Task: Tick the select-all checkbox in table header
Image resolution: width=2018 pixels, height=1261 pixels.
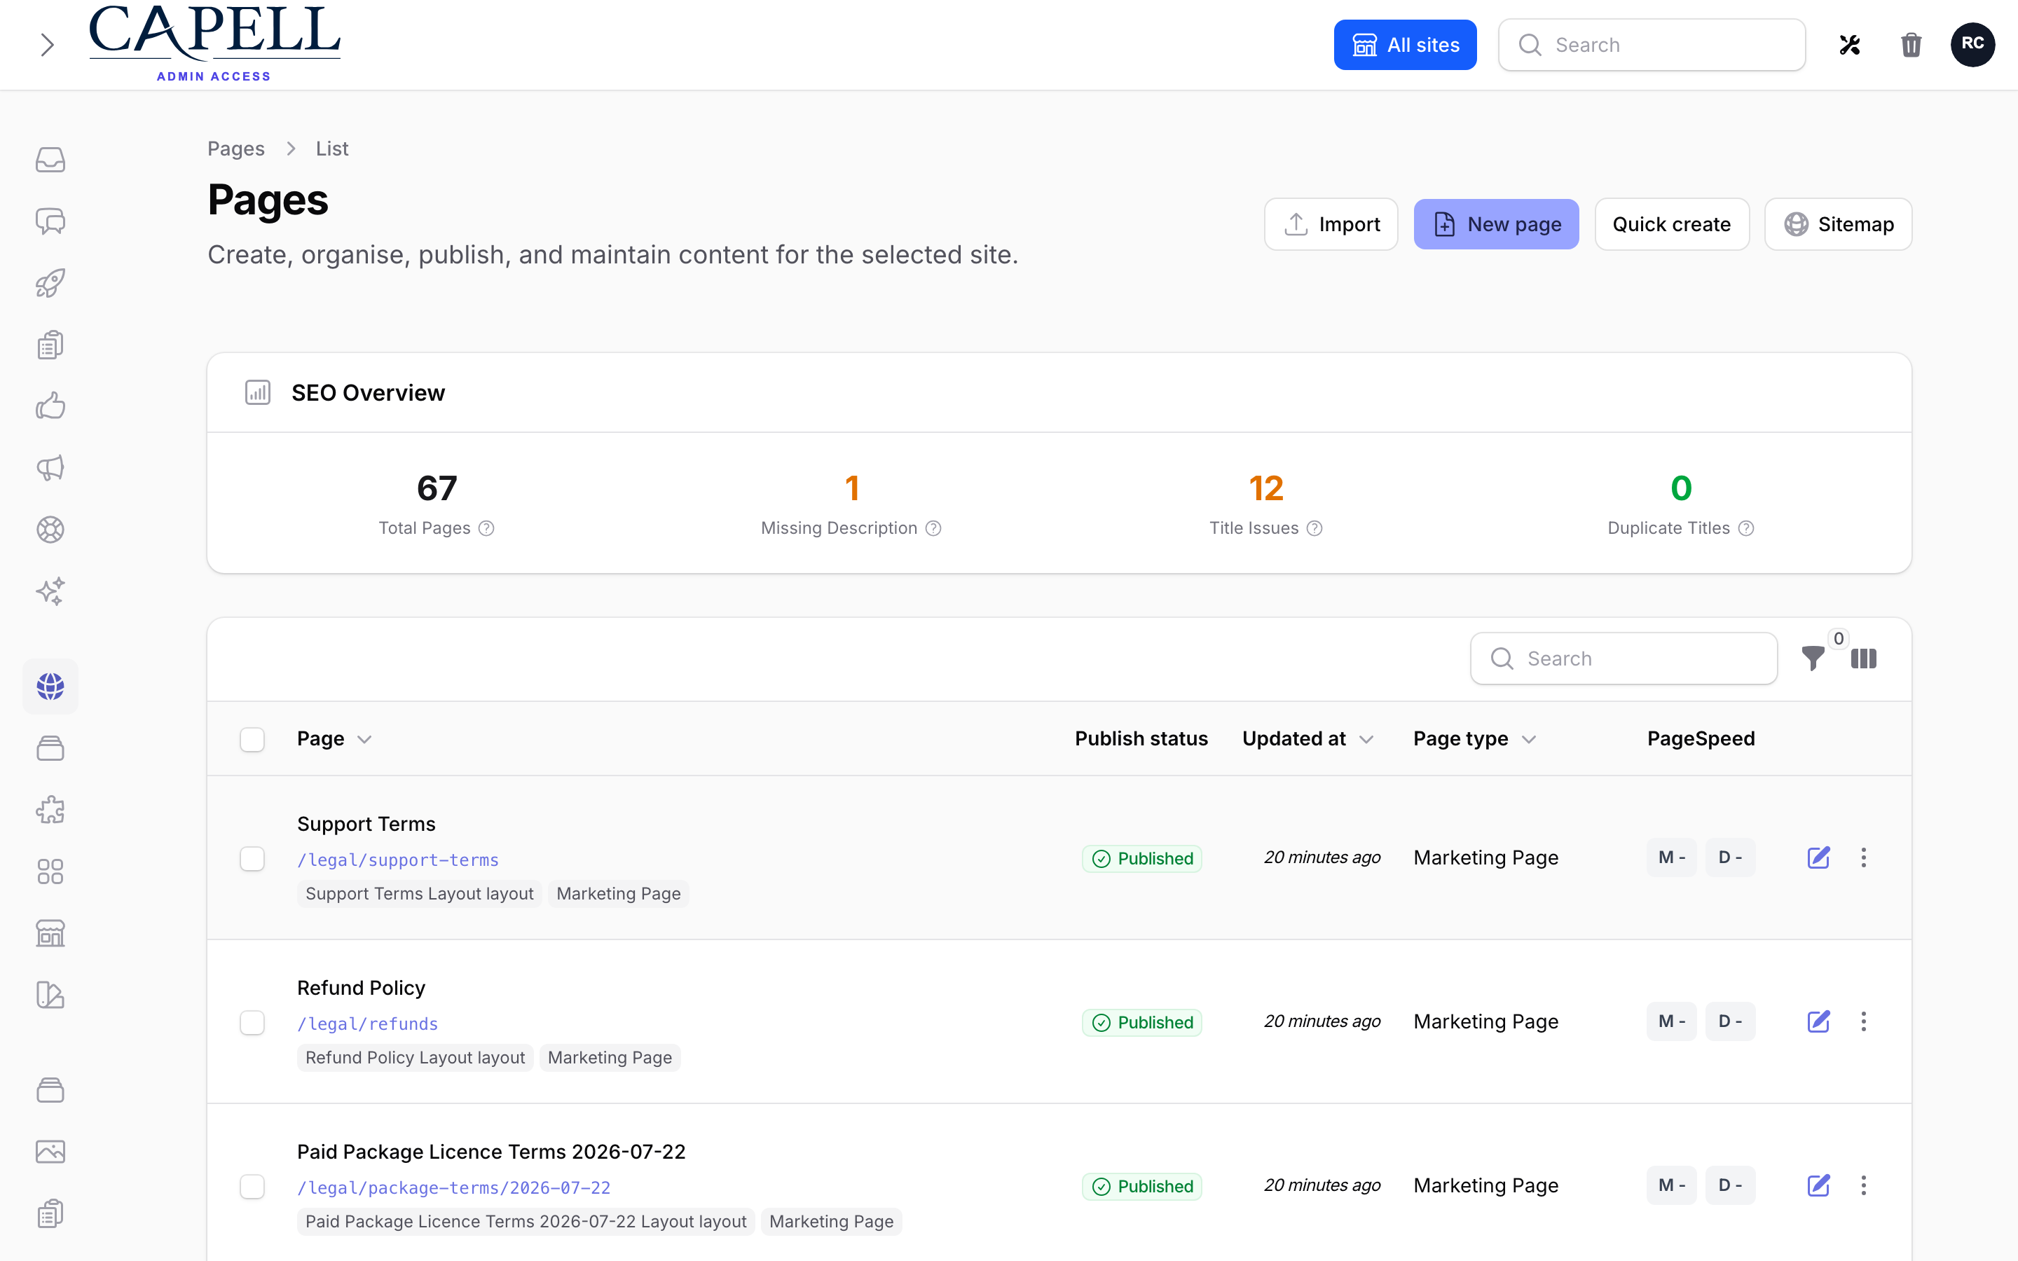Action: coord(252,740)
